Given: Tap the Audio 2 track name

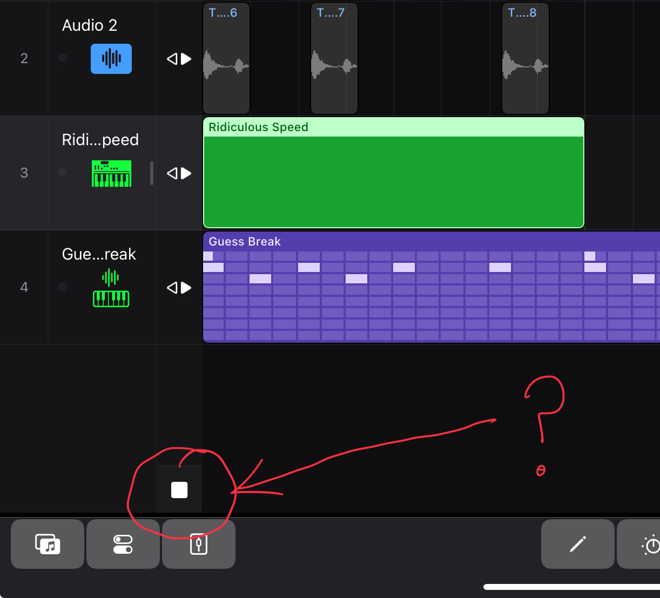Looking at the screenshot, I should (90, 25).
